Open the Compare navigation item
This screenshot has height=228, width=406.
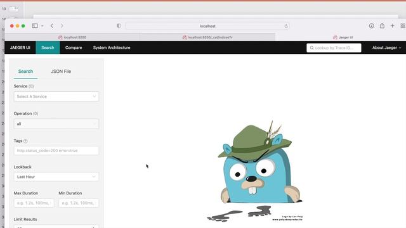coord(74,47)
